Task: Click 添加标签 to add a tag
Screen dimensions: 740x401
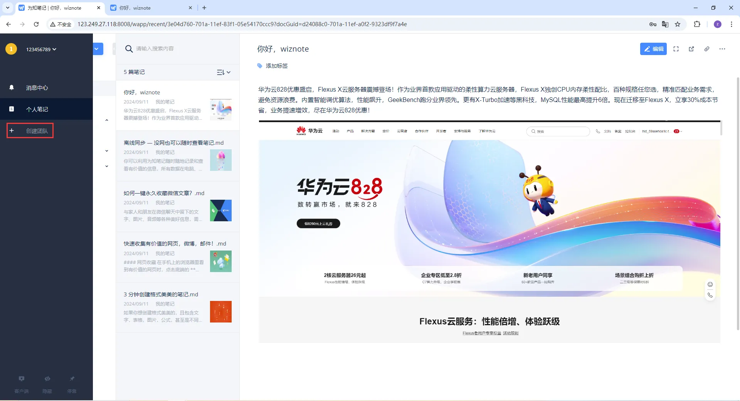Action: coord(277,66)
